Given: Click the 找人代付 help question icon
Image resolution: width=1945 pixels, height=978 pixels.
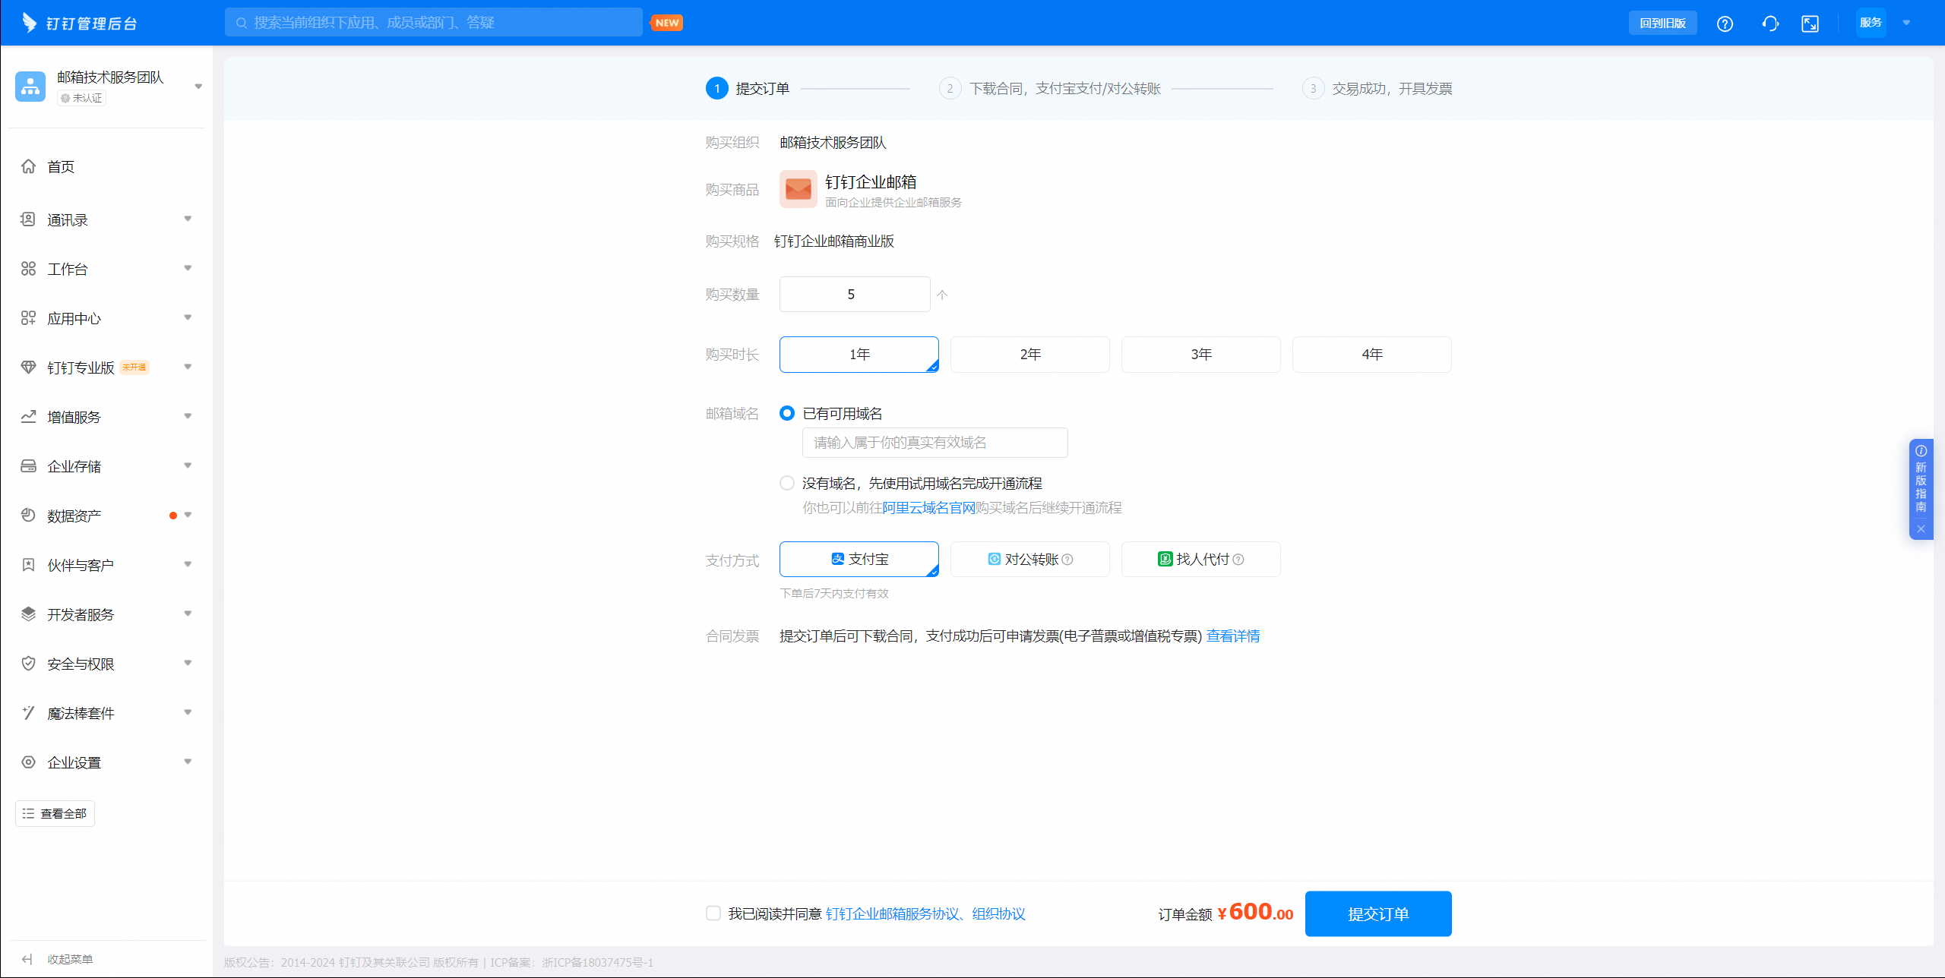Looking at the screenshot, I should (1238, 560).
